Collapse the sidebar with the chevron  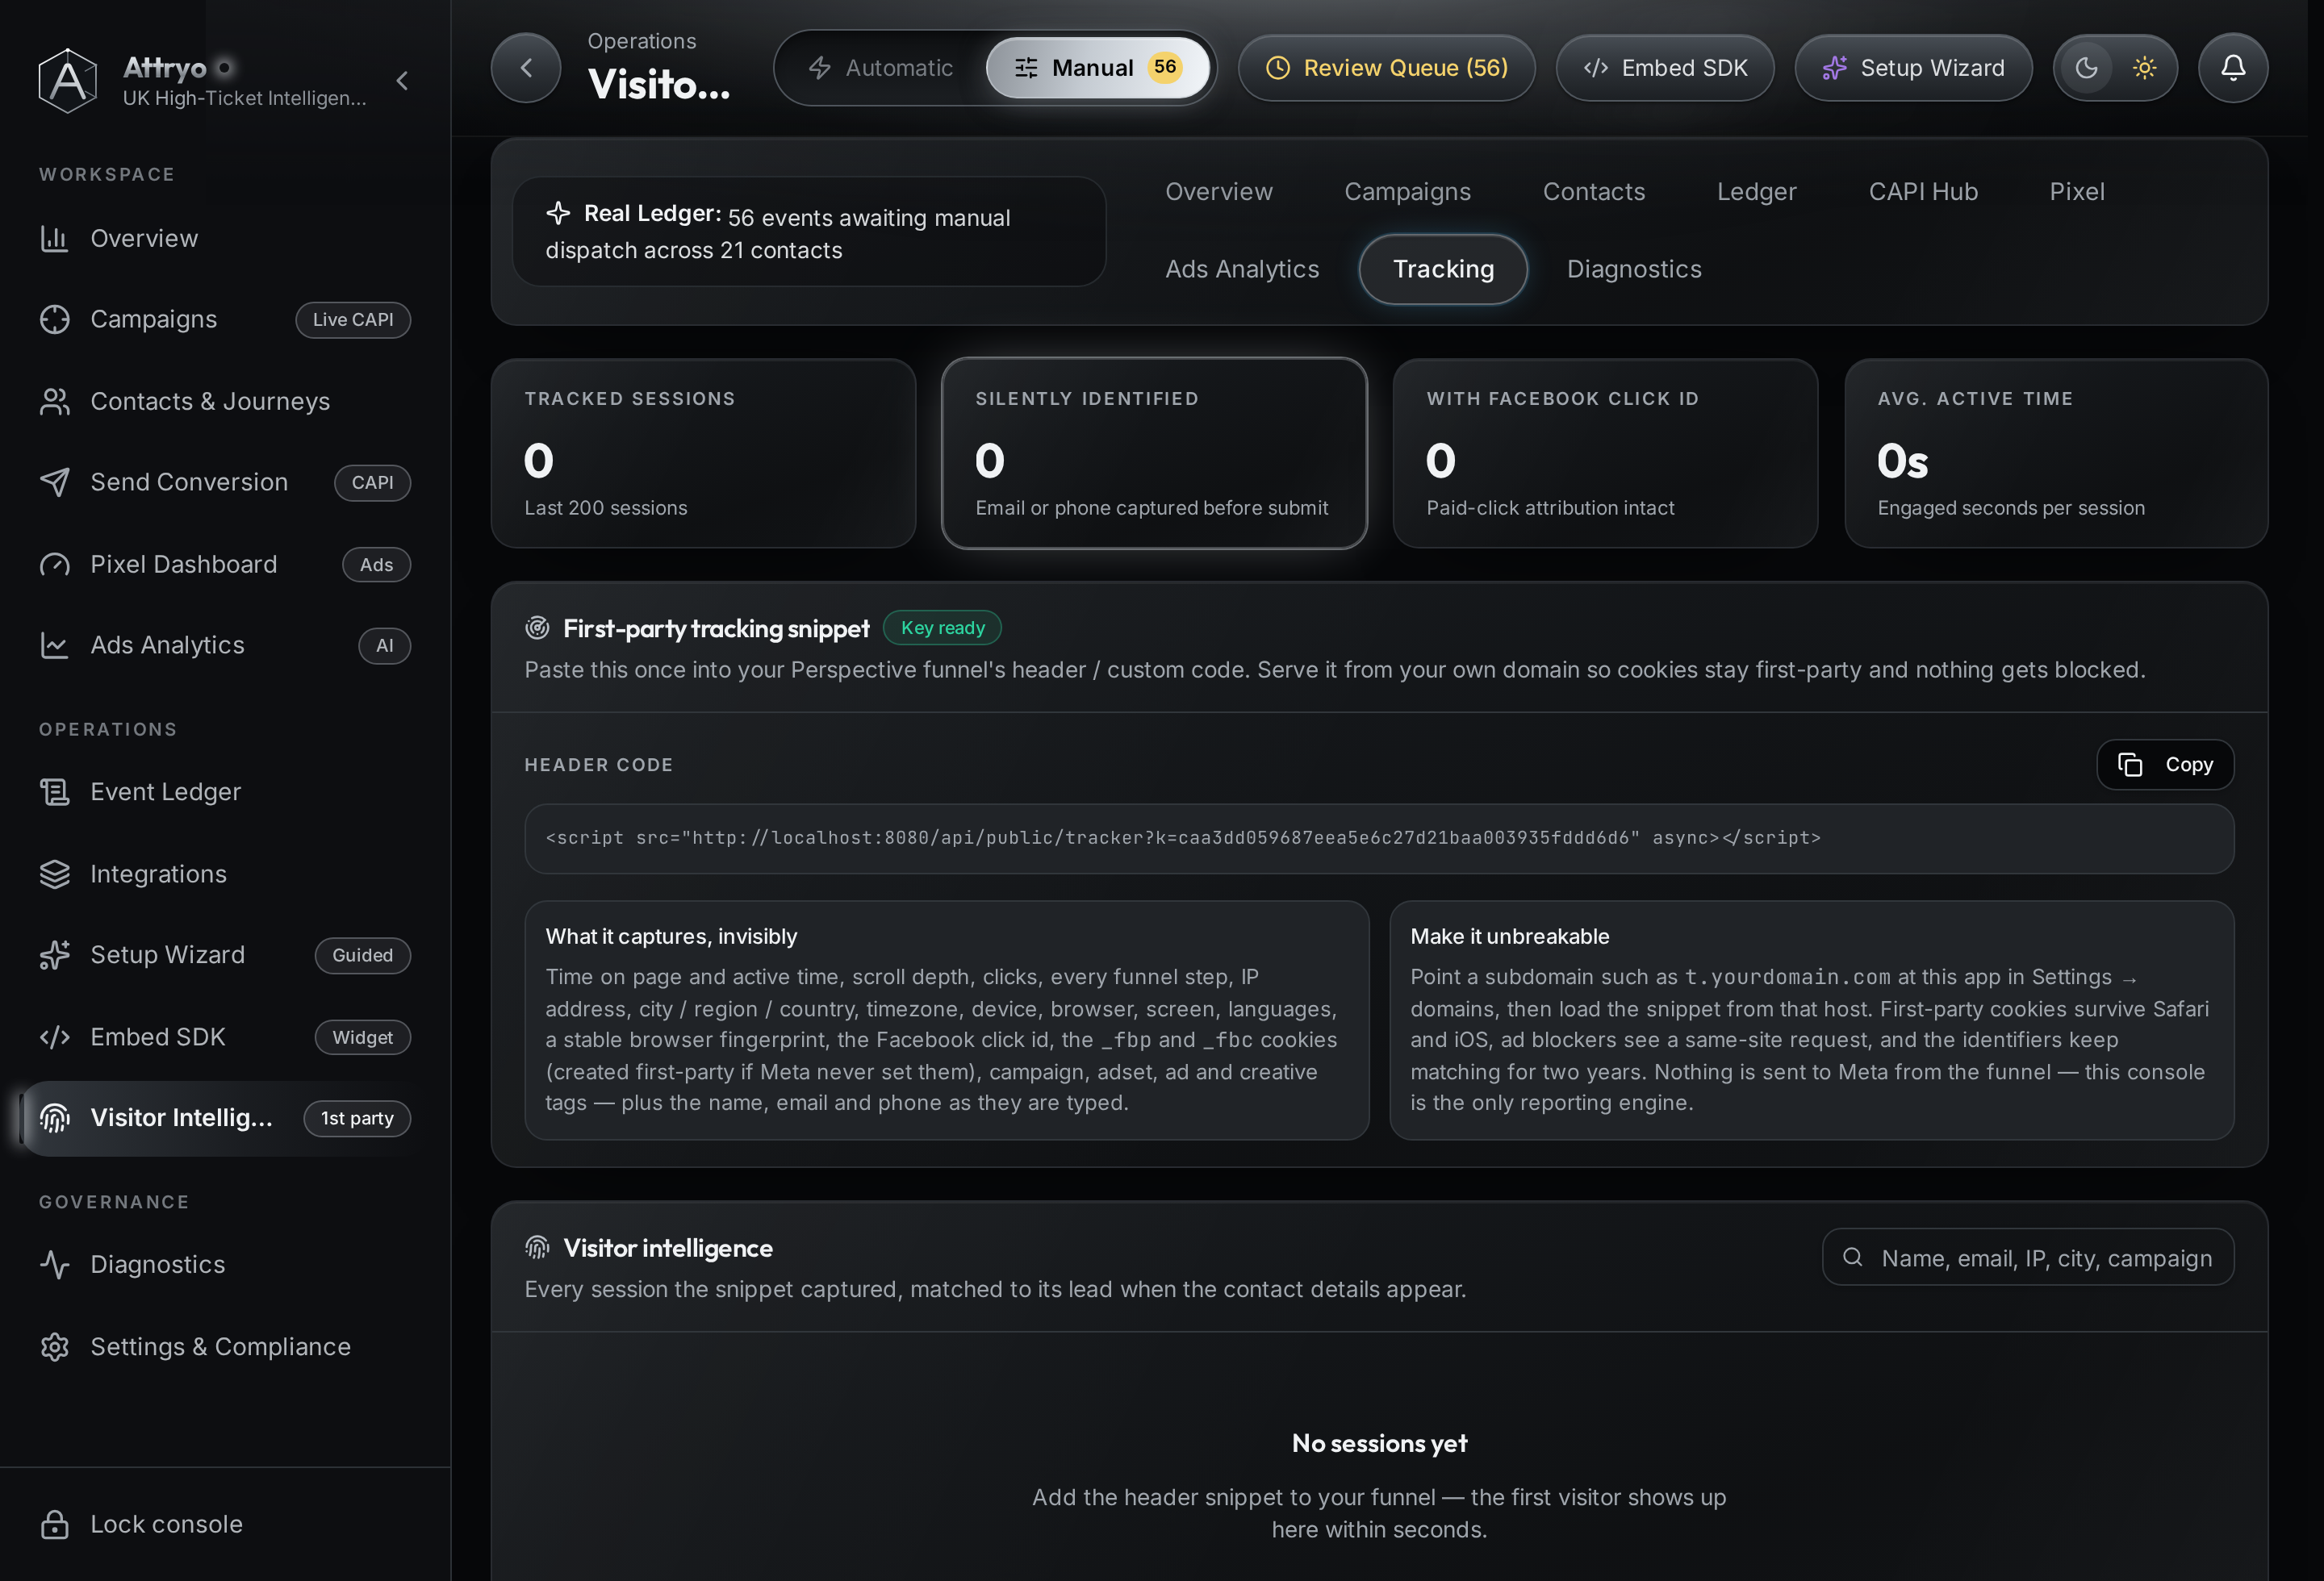[402, 80]
